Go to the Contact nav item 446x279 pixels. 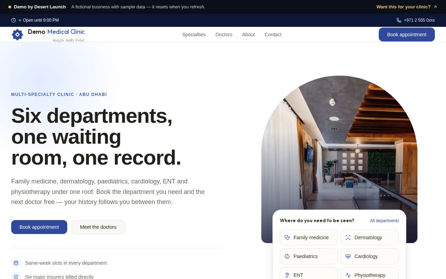tap(273, 35)
